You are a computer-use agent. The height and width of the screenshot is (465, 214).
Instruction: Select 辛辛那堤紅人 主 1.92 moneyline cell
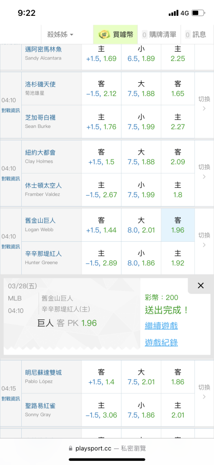(178, 258)
